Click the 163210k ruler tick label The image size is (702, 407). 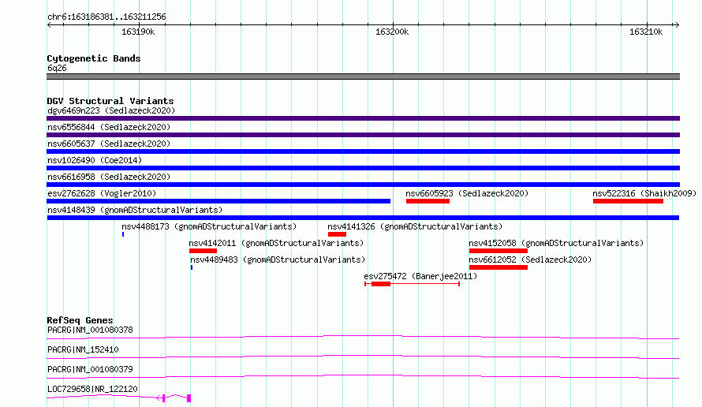pyautogui.click(x=645, y=32)
